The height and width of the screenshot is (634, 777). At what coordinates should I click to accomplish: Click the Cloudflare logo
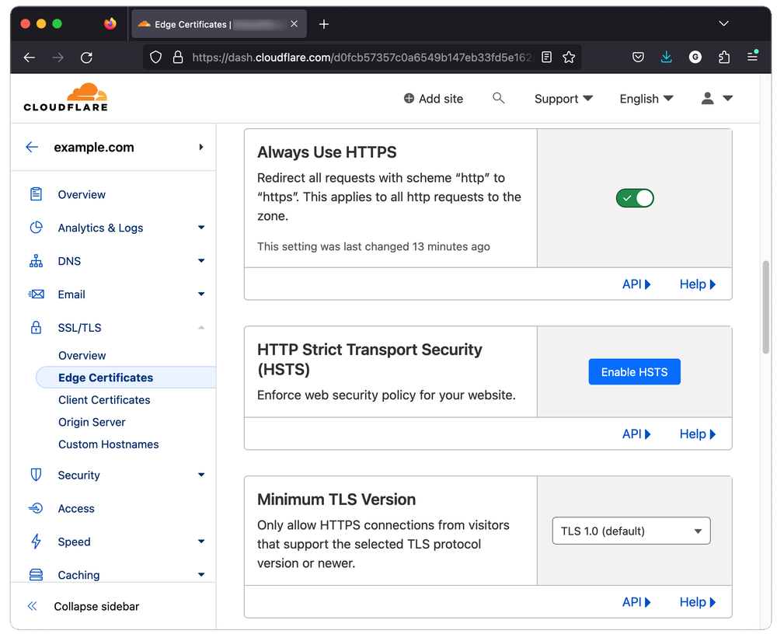(66, 97)
